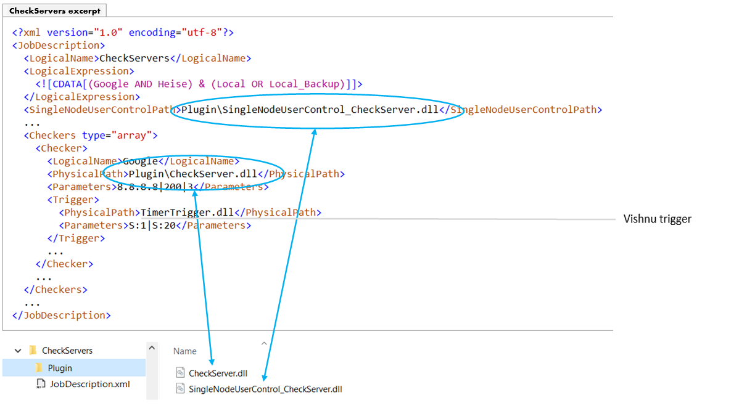Screen dimensions: 731x408
Task: Click the TimerTrigger.dll text in the XML
Action: click(188, 213)
